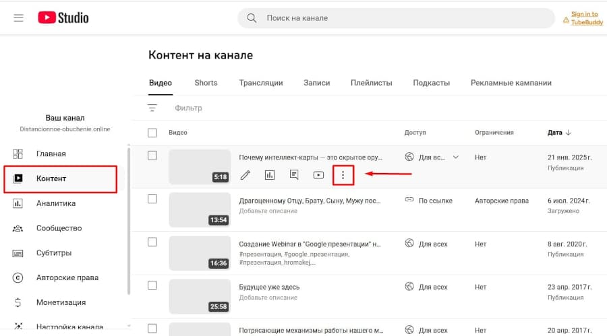Viewport: 607px width, 336px height.
Task: Click the Ограничения column header
Action: [x=494, y=133]
